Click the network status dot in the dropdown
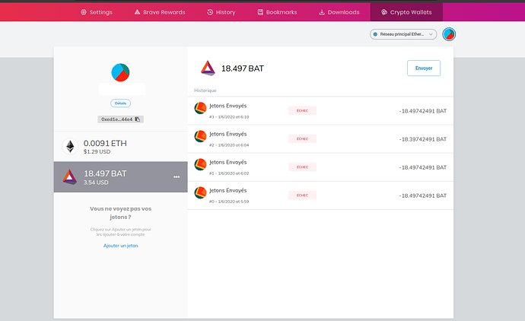525x321 pixels. [x=375, y=34]
